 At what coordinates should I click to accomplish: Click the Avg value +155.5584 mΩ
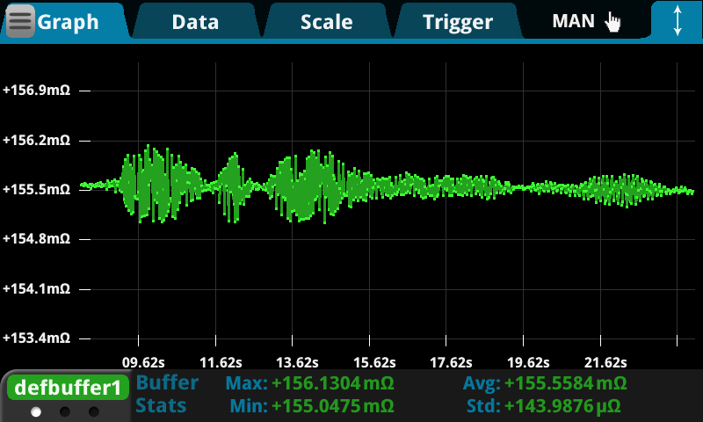pos(566,383)
